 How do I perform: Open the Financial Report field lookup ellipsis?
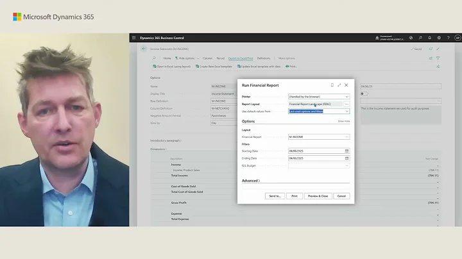346,137
